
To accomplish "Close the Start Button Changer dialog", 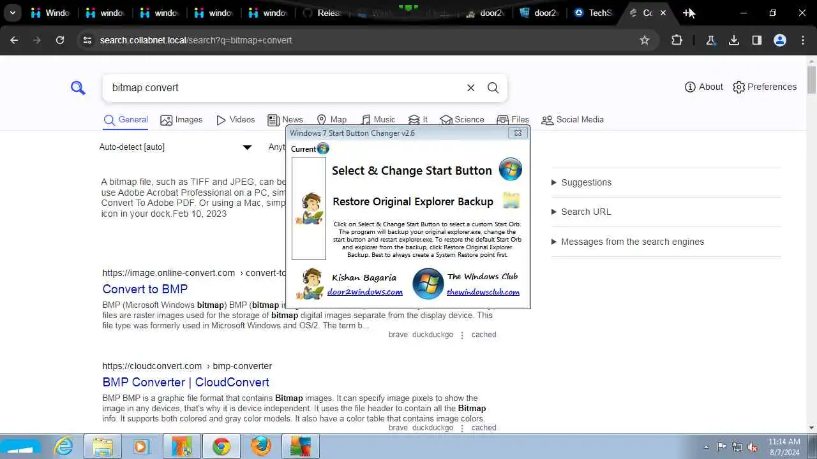I will [x=518, y=133].
